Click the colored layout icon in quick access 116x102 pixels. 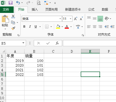click(46, 3)
